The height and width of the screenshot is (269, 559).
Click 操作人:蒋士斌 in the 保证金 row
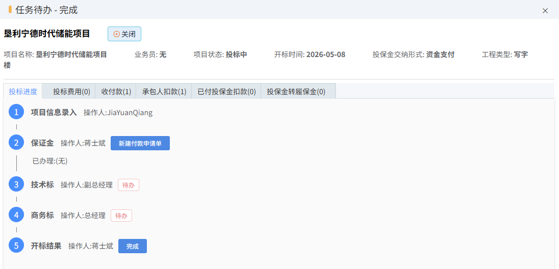coord(83,143)
